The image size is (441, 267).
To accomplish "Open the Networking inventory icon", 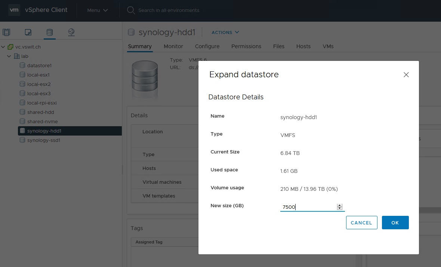I will [71, 32].
